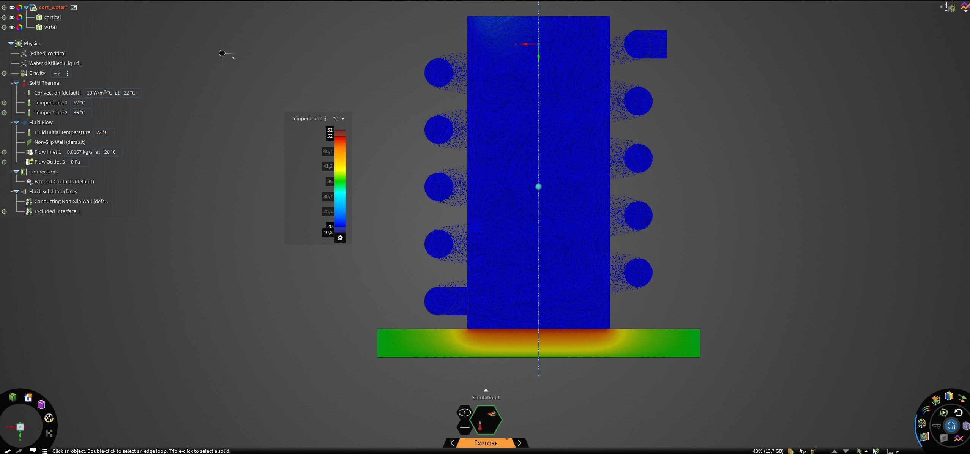Show the particles result display icon
The width and height of the screenshot is (970, 454).
922,423
